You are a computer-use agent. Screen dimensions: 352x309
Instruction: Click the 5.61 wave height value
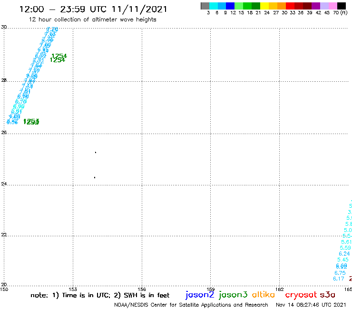[x=346, y=242]
